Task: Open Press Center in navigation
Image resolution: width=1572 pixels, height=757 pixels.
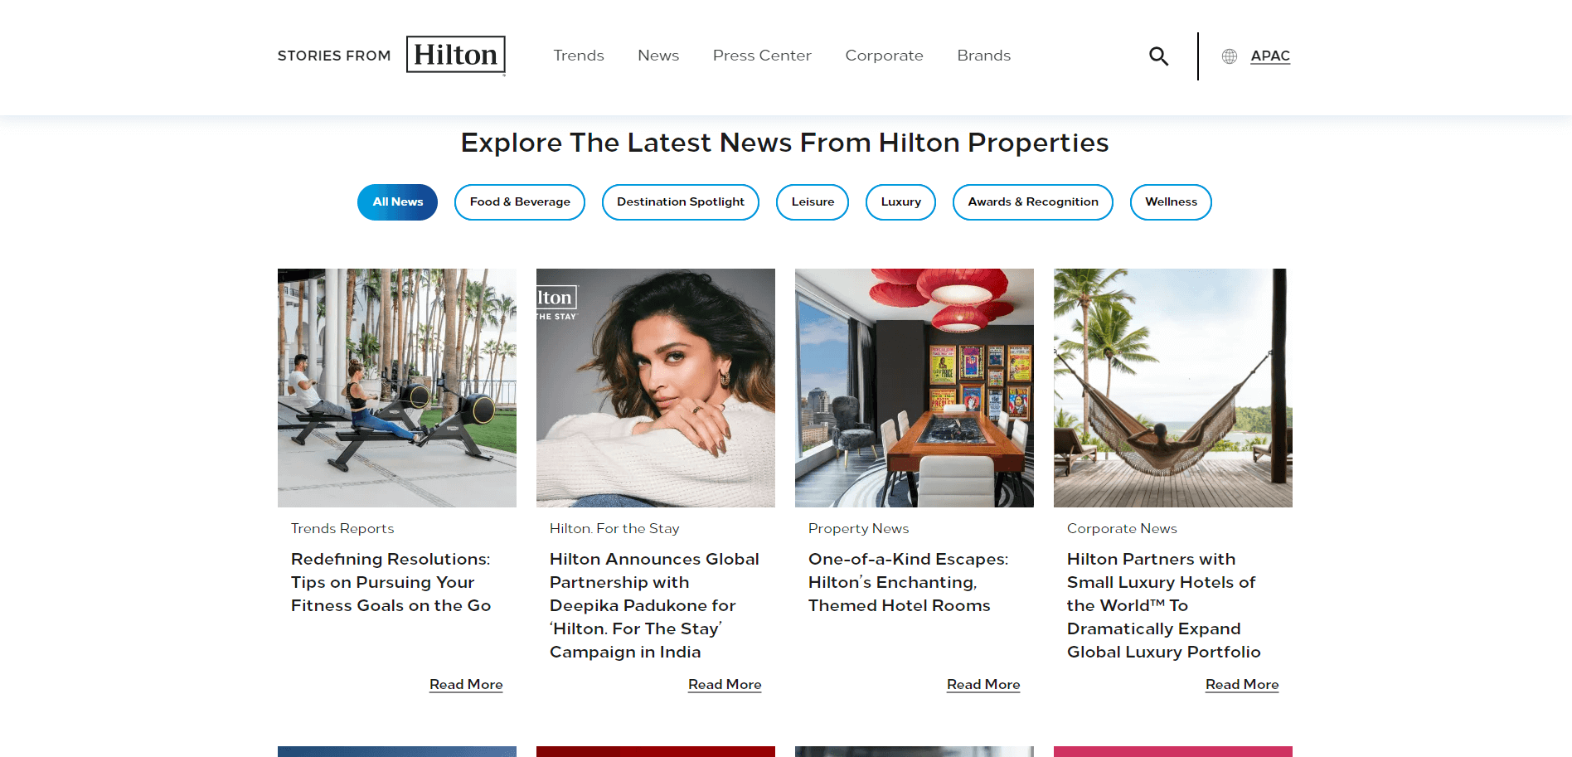Action: click(762, 56)
